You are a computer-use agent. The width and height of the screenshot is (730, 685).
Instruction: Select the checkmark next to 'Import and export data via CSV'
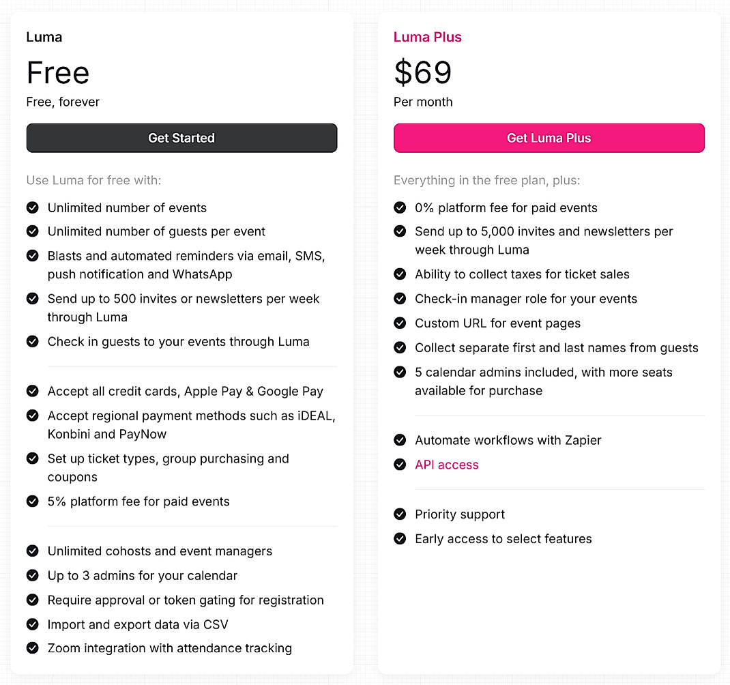[x=32, y=624]
